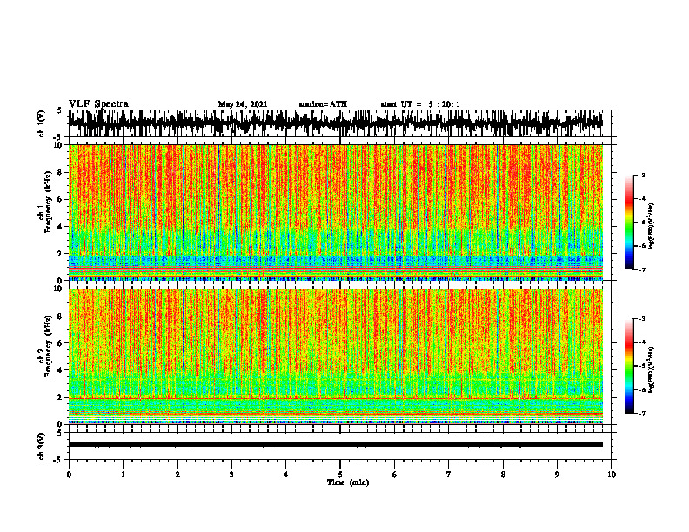The image size is (689, 532).
Task: Click the ch.1 spectrogram color scale bar
Action: pyautogui.click(x=629, y=223)
